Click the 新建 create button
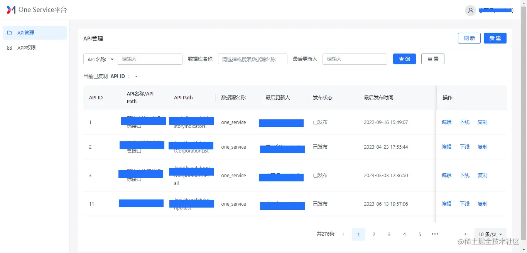This screenshot has height=253, width=527. tap(495, 38)
